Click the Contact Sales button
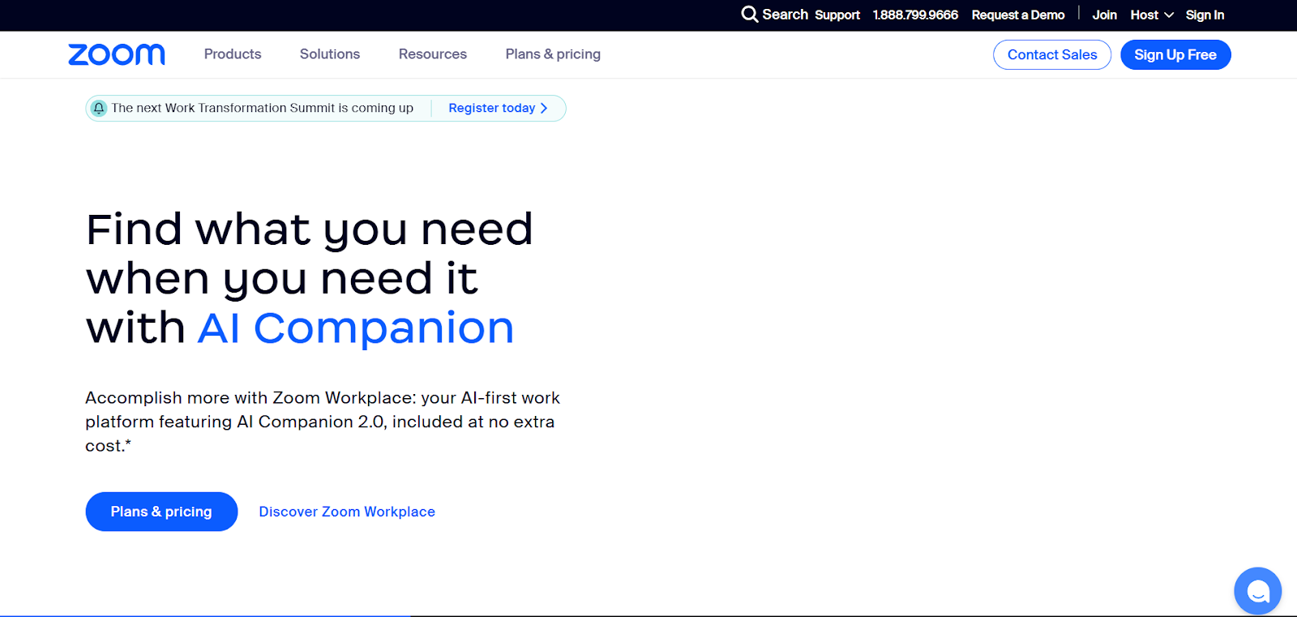Image resolution: width=1297 pixels, height=617 pixels. [x=1052, y=55]
